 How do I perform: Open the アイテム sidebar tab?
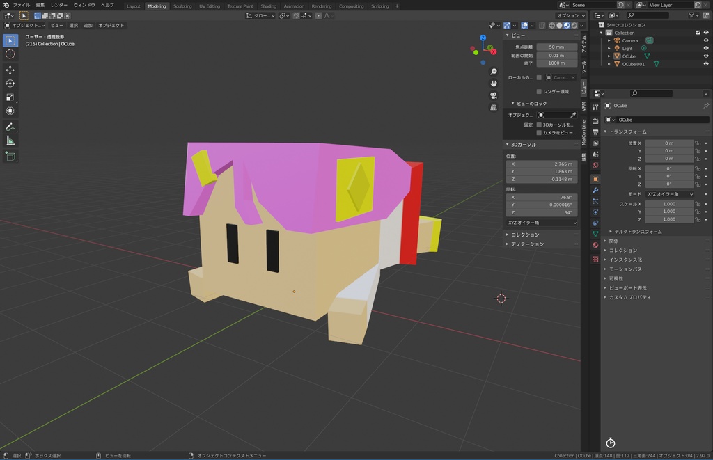584,45
